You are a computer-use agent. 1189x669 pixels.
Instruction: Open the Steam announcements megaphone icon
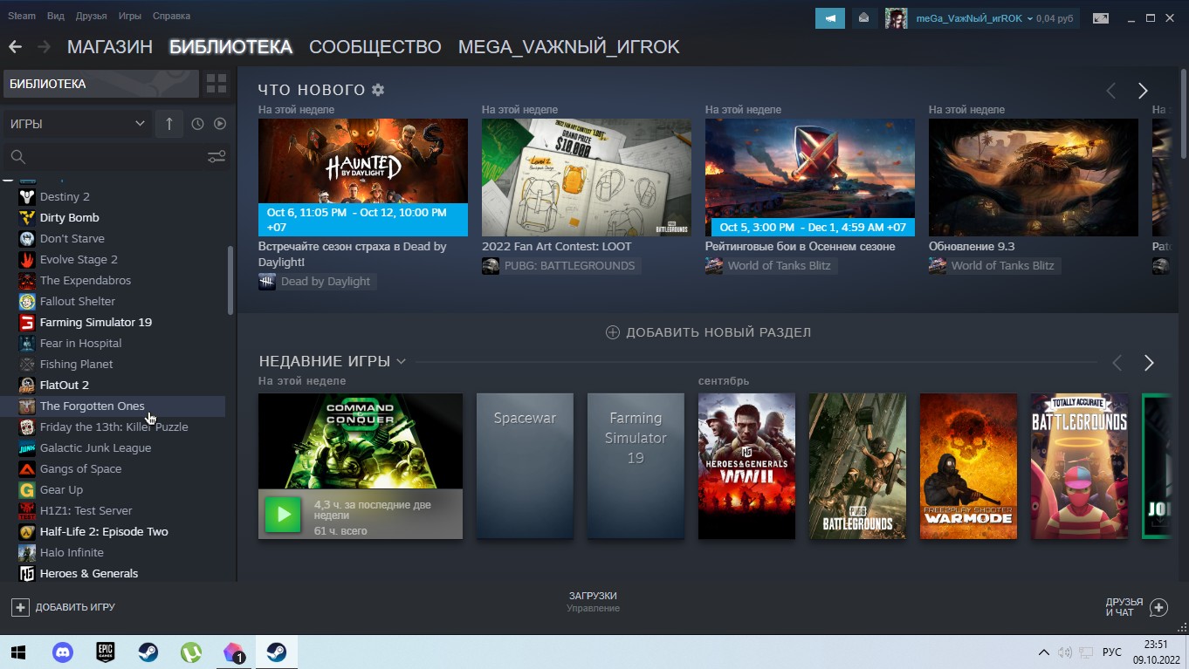[830, 17]
